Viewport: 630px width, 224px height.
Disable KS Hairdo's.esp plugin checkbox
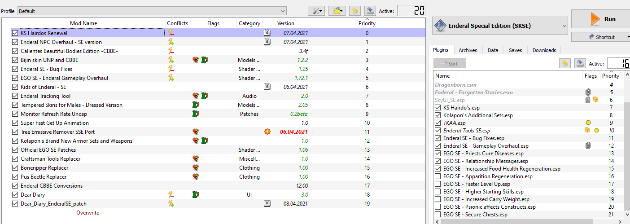438,108
